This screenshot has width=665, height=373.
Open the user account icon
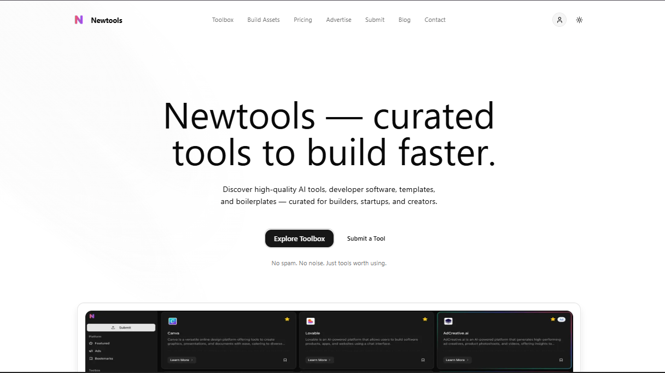pyautogui.click(x=559, y=20)
